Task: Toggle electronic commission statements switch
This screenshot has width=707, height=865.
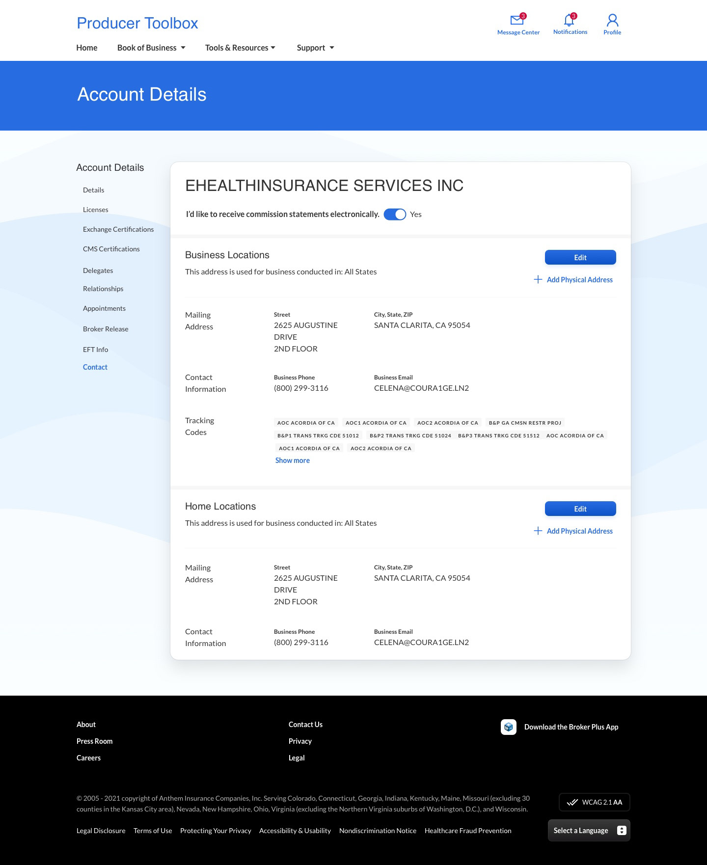Action: coord(395,215)
